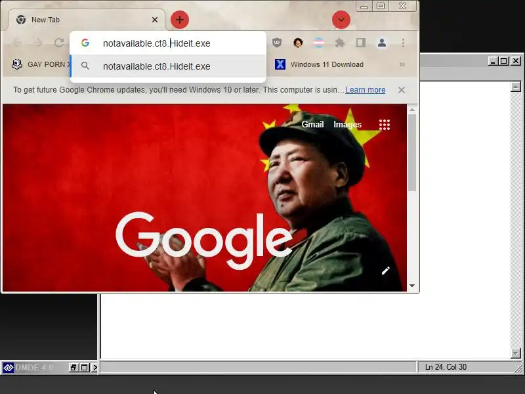525x394 pixels.
Task: Toggle the Chrome side panel icon
Action: pos(360,43)
